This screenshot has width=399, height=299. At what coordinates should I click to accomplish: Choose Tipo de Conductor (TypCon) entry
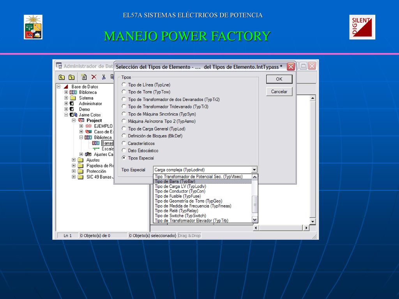tap(203, 191)
